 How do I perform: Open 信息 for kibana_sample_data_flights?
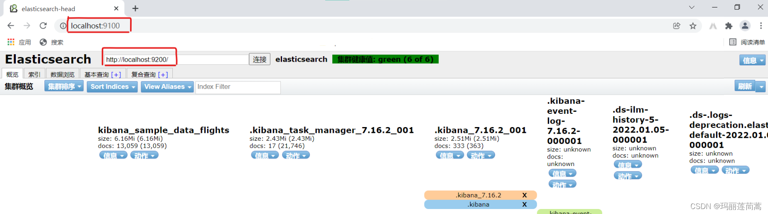click(x=113, y=155)
